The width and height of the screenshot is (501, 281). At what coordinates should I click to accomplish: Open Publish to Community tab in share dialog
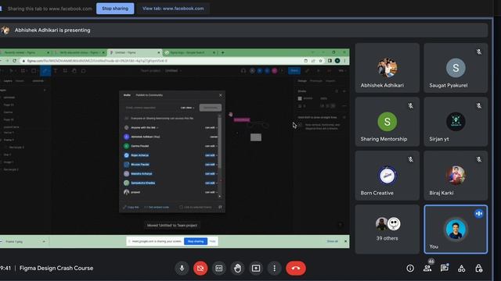150,95
